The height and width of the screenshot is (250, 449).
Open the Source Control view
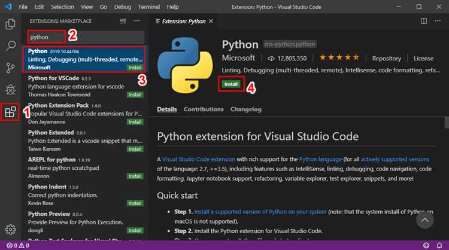(x=10, y=67)
